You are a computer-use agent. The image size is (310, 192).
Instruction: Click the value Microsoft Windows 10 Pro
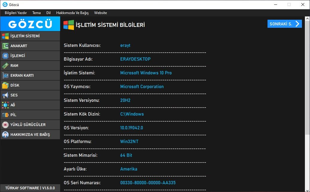[x=146, y=73]
